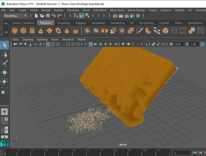Screen dimensions: 206x156
Task: Select the polygon sphere shelf icon
Action: click(x=15, y=31)
